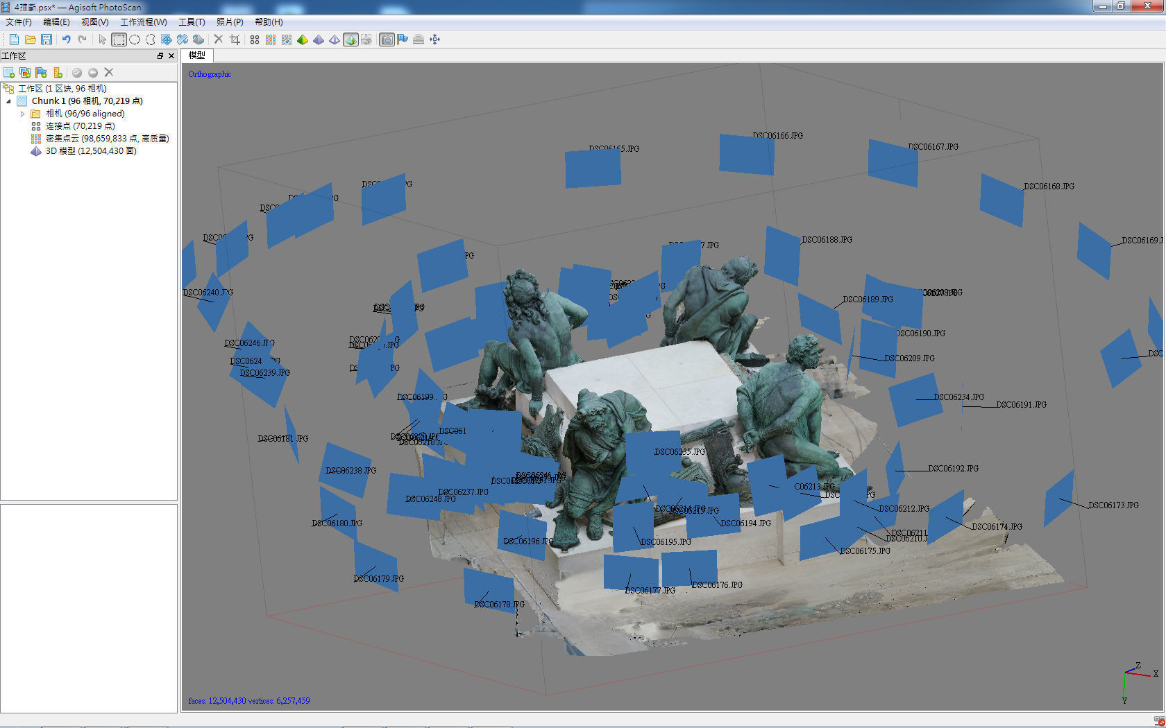1166x728 pixels.
Task: Open the 工作流程(W) menu
Action: tap(144, 22)
